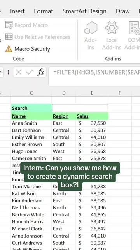Open COM Add-ins icon
The height and width of the screenshot is (250, 140).
[x=134, y=28]
